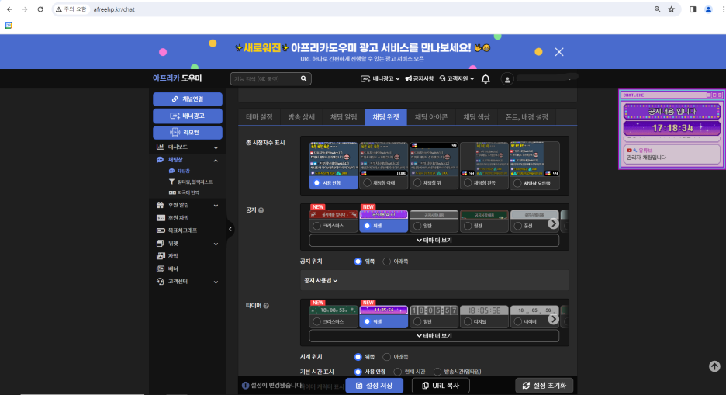Open the notification bell icon
The height and width of the screenshot is (395, 726).
(x=486, y=79)
